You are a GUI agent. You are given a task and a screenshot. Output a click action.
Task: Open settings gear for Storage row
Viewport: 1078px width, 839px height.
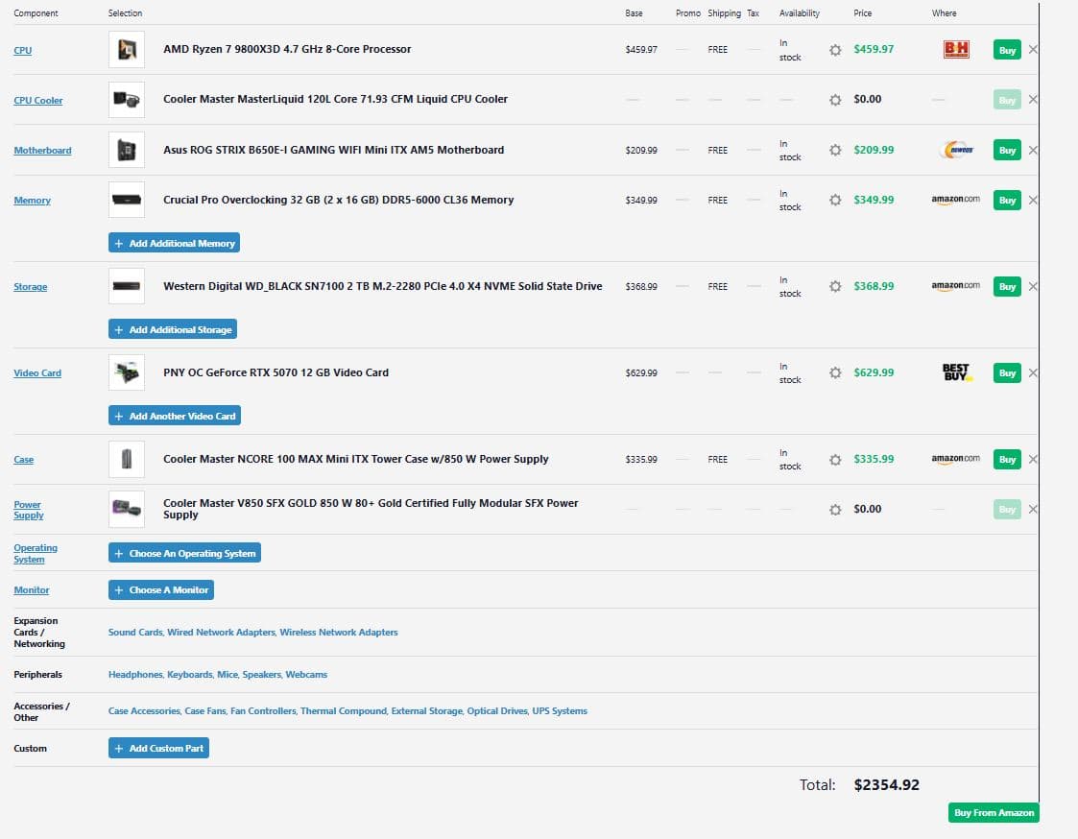835,286
